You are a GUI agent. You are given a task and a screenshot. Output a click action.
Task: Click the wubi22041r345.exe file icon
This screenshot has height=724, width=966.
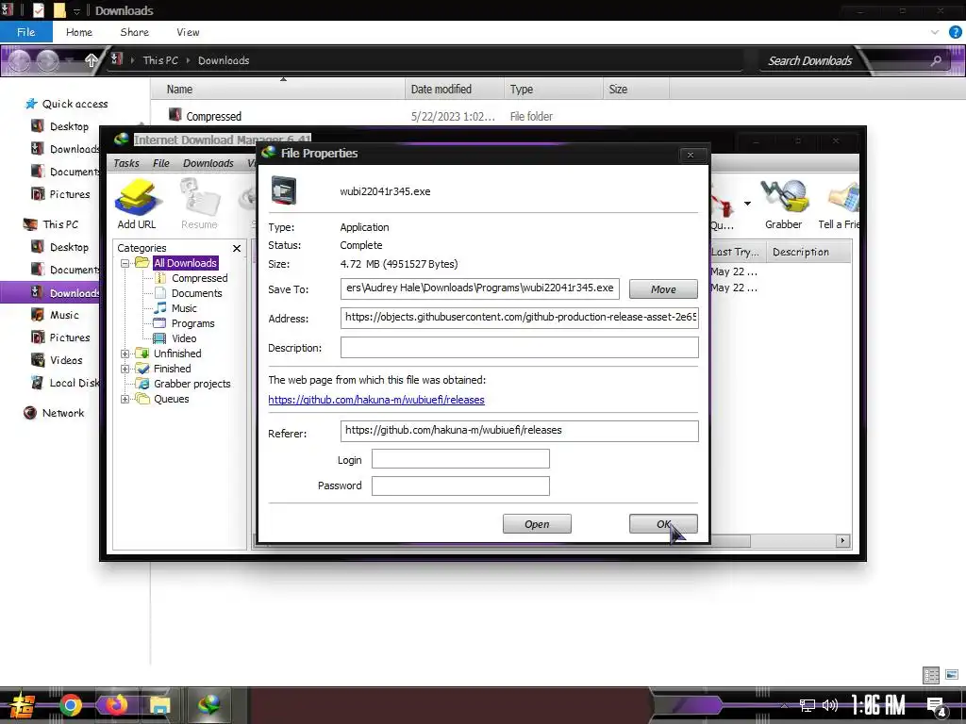click(284, 190)
